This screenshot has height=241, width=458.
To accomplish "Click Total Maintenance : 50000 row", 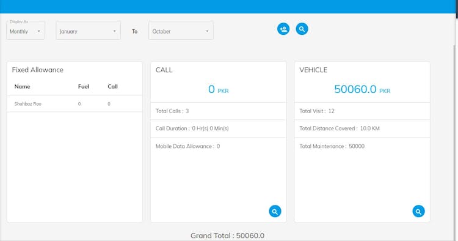I will coord(362,146).
